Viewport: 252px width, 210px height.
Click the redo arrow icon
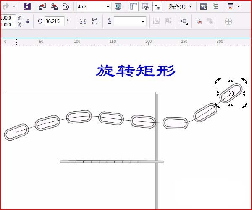click(5, 7)
